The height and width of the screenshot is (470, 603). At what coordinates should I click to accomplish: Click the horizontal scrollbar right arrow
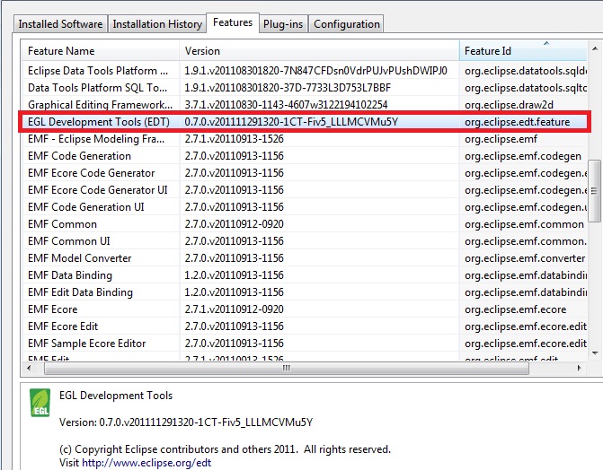click(x=580, y=369)
